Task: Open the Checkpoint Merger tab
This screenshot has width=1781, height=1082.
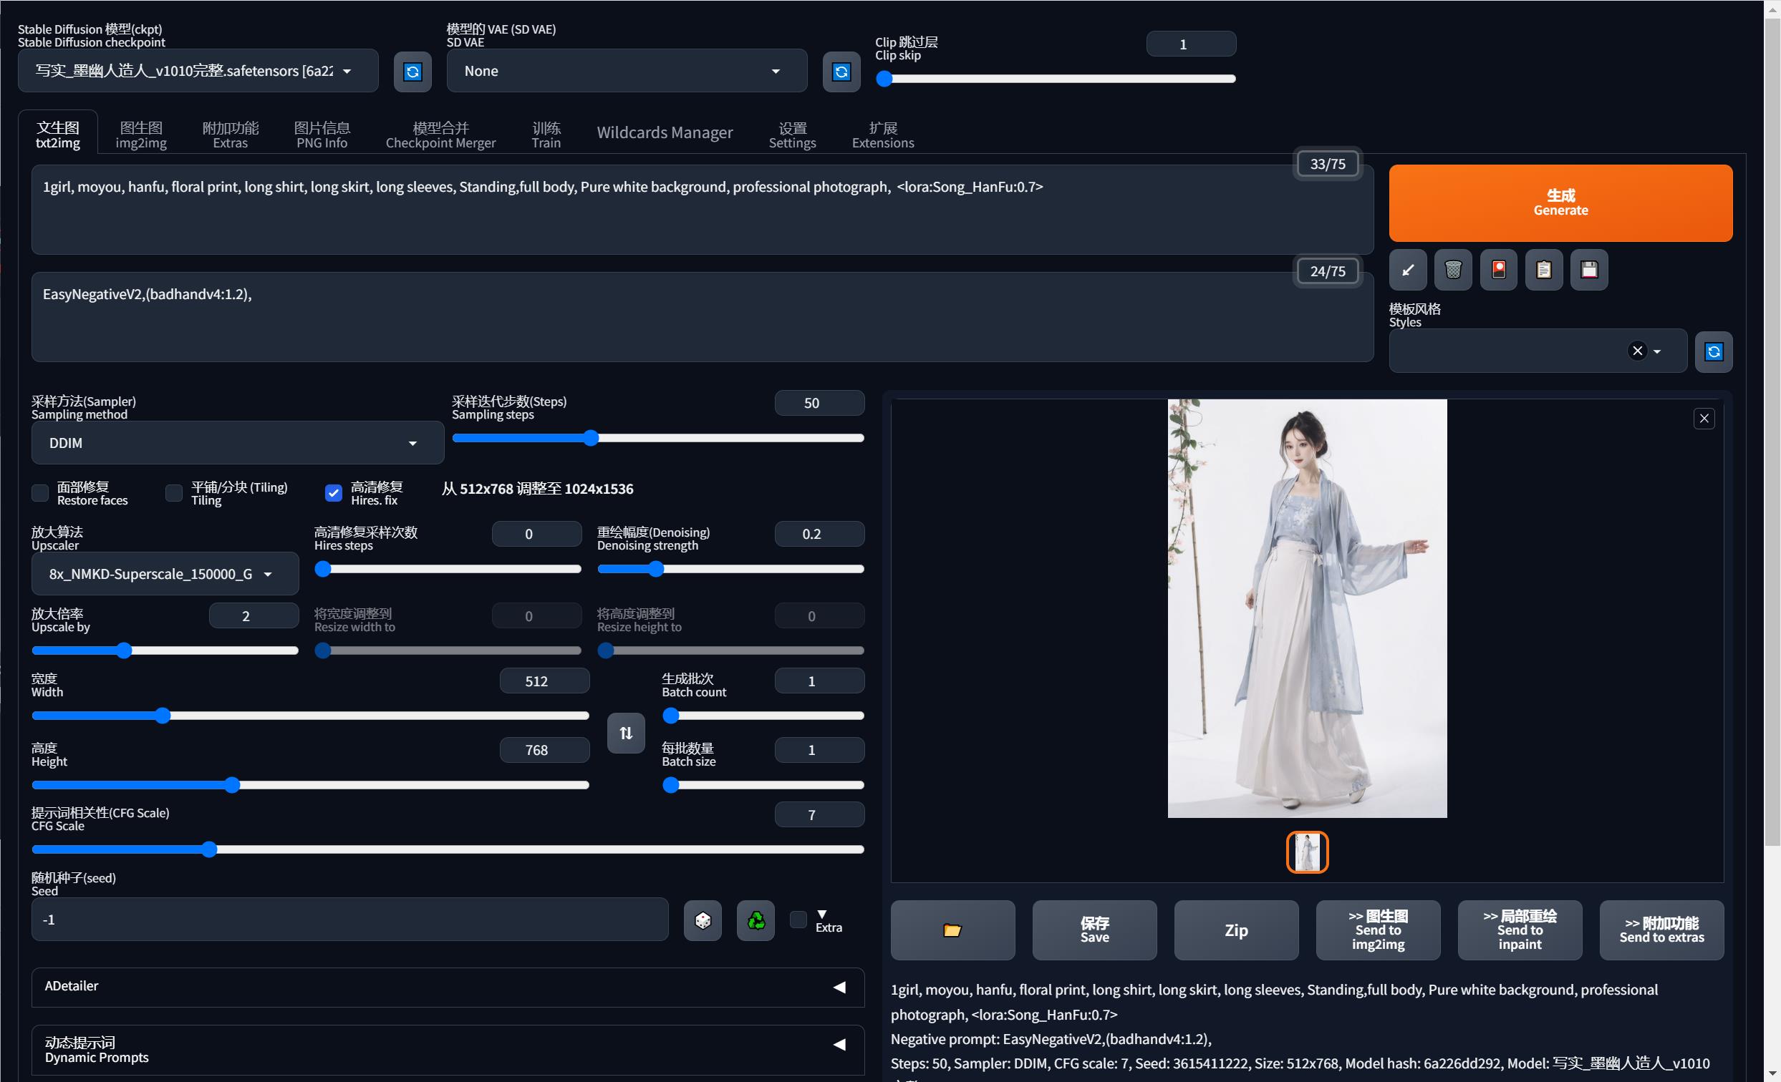Action: click(x=440, y=135)
